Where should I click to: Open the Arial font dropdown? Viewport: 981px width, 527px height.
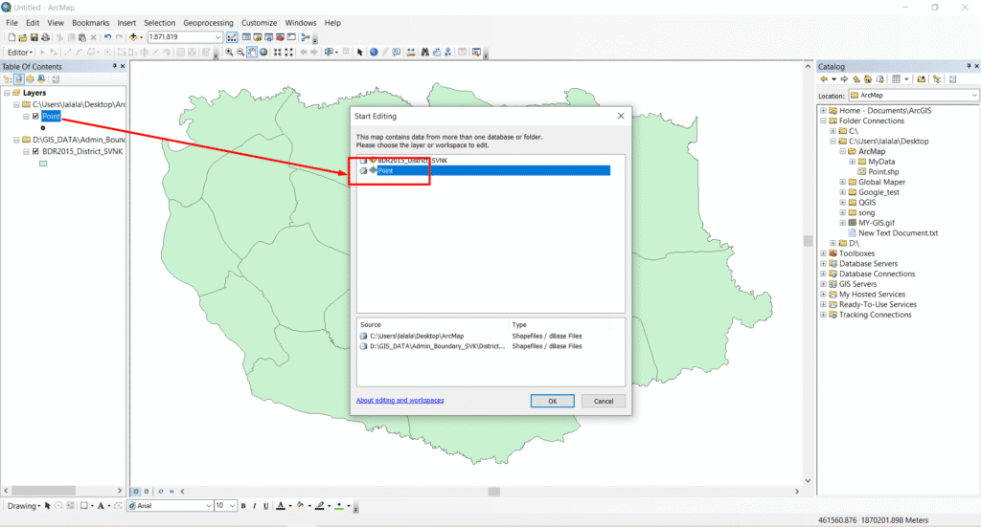208,506
